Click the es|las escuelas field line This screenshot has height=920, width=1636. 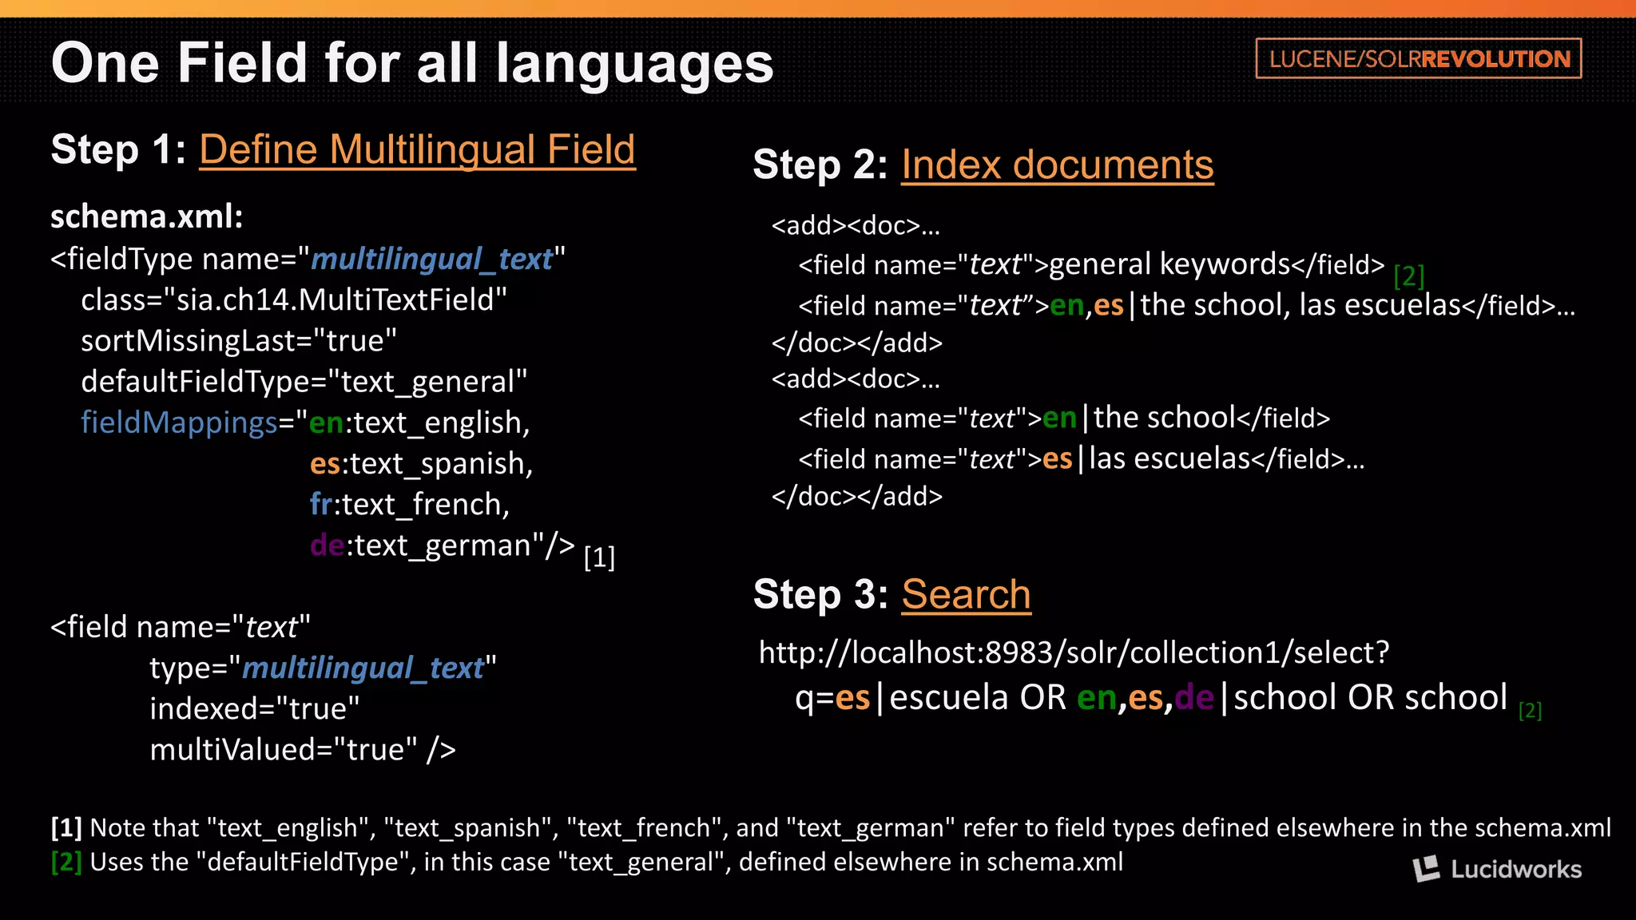[x=1082, y=459]
